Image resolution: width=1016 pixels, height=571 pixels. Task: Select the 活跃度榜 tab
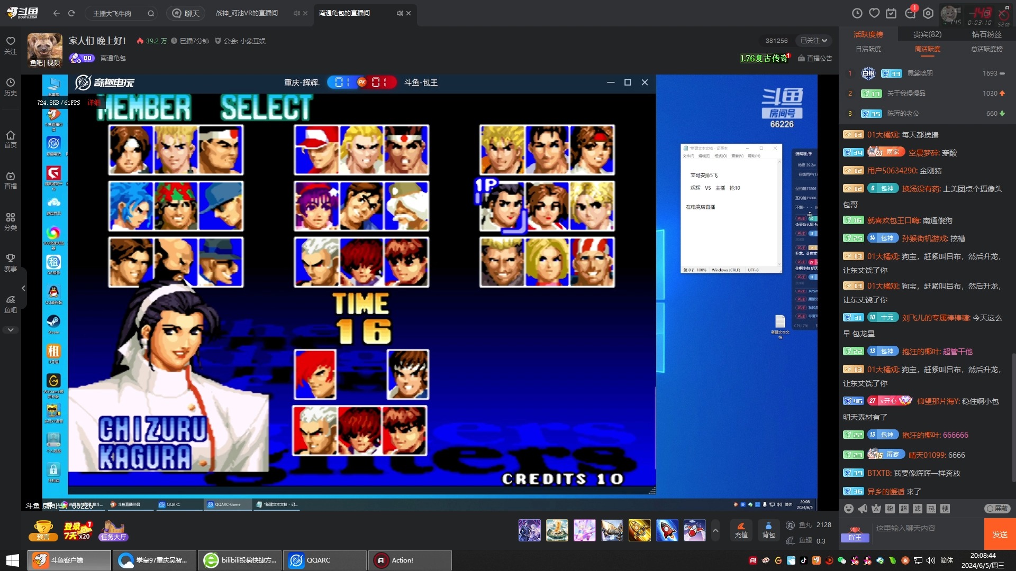(x=868, y=34)
